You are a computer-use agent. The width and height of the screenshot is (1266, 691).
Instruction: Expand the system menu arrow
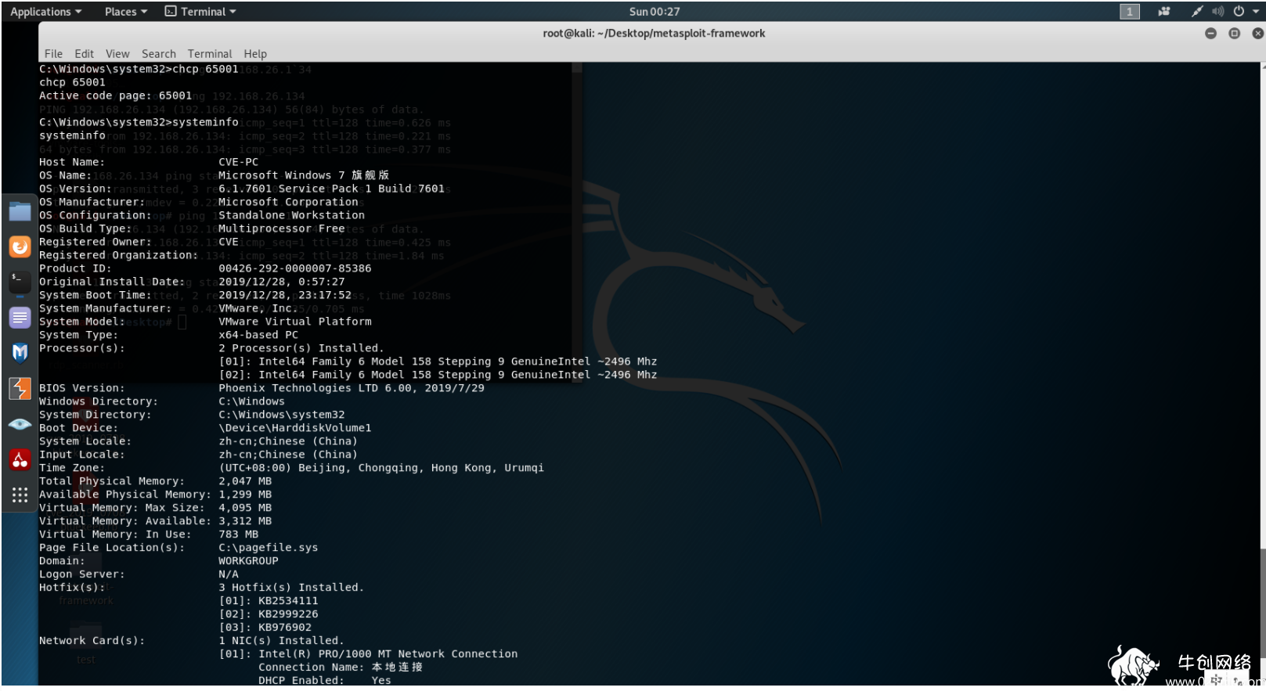tap(1256, 12)
